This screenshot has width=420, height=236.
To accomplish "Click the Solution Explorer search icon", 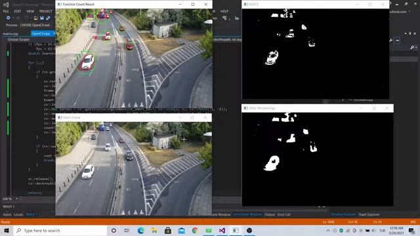I will tap(412, 47).
